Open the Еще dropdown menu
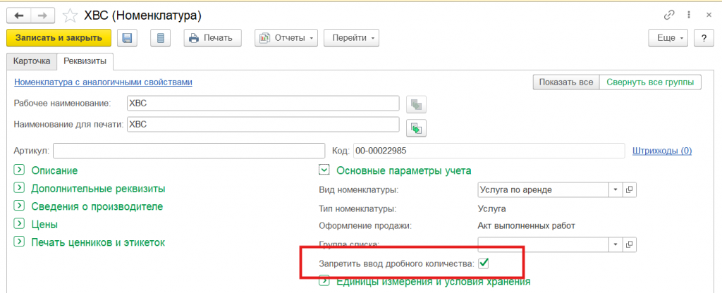 click(x=668, y=38)
